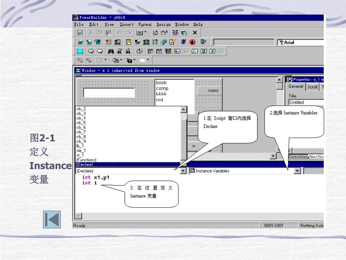Image resolution: width=346 pixels, height=260 pixels.
Task: Click the Inherit object icon in PowerBar
Action: [89, 42]
